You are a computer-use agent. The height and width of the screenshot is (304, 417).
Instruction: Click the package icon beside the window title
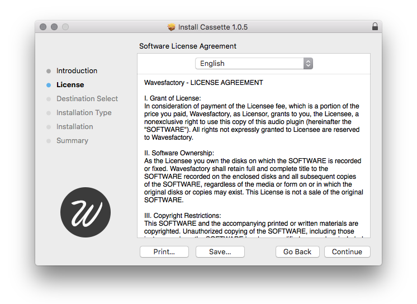tap(172, 27)
